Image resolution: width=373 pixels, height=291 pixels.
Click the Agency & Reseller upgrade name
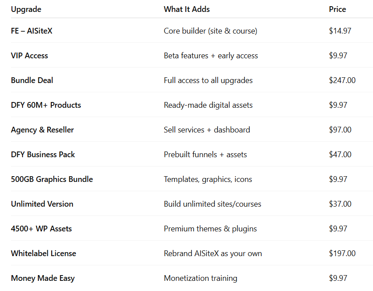click(42, 130)
